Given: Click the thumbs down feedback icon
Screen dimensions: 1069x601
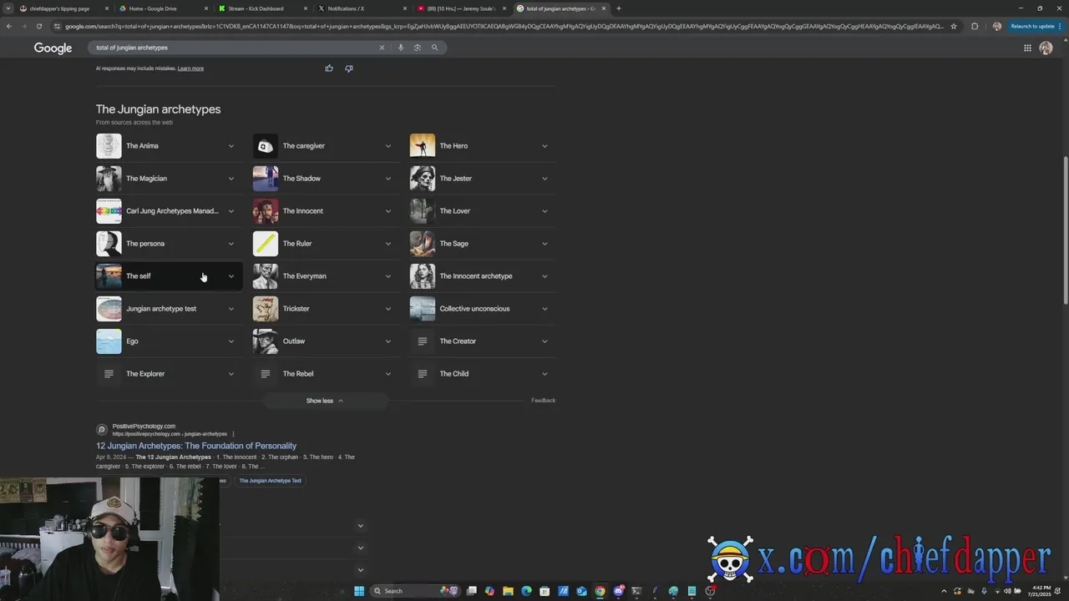Looking at the screenshot, I should tap(349, 68).
